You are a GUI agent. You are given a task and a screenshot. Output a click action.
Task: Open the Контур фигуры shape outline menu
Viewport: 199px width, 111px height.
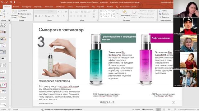point(146,14)
